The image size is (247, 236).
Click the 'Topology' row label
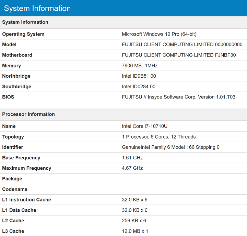point(13,137)
